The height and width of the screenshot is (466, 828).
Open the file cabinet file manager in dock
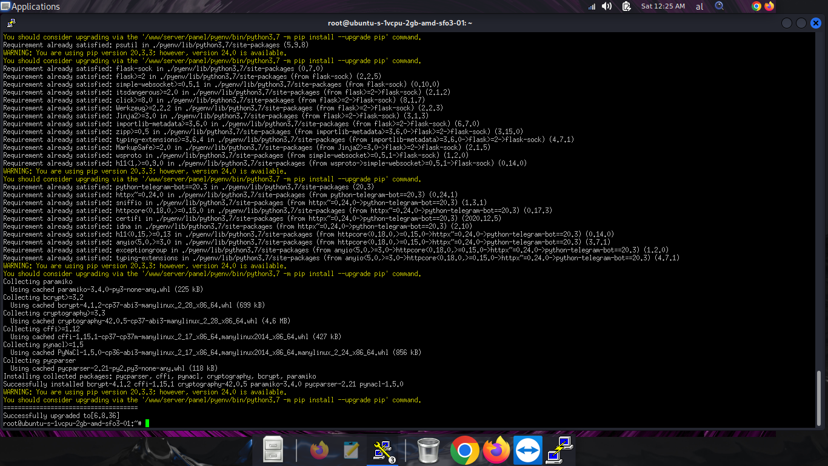coord(274,450)
